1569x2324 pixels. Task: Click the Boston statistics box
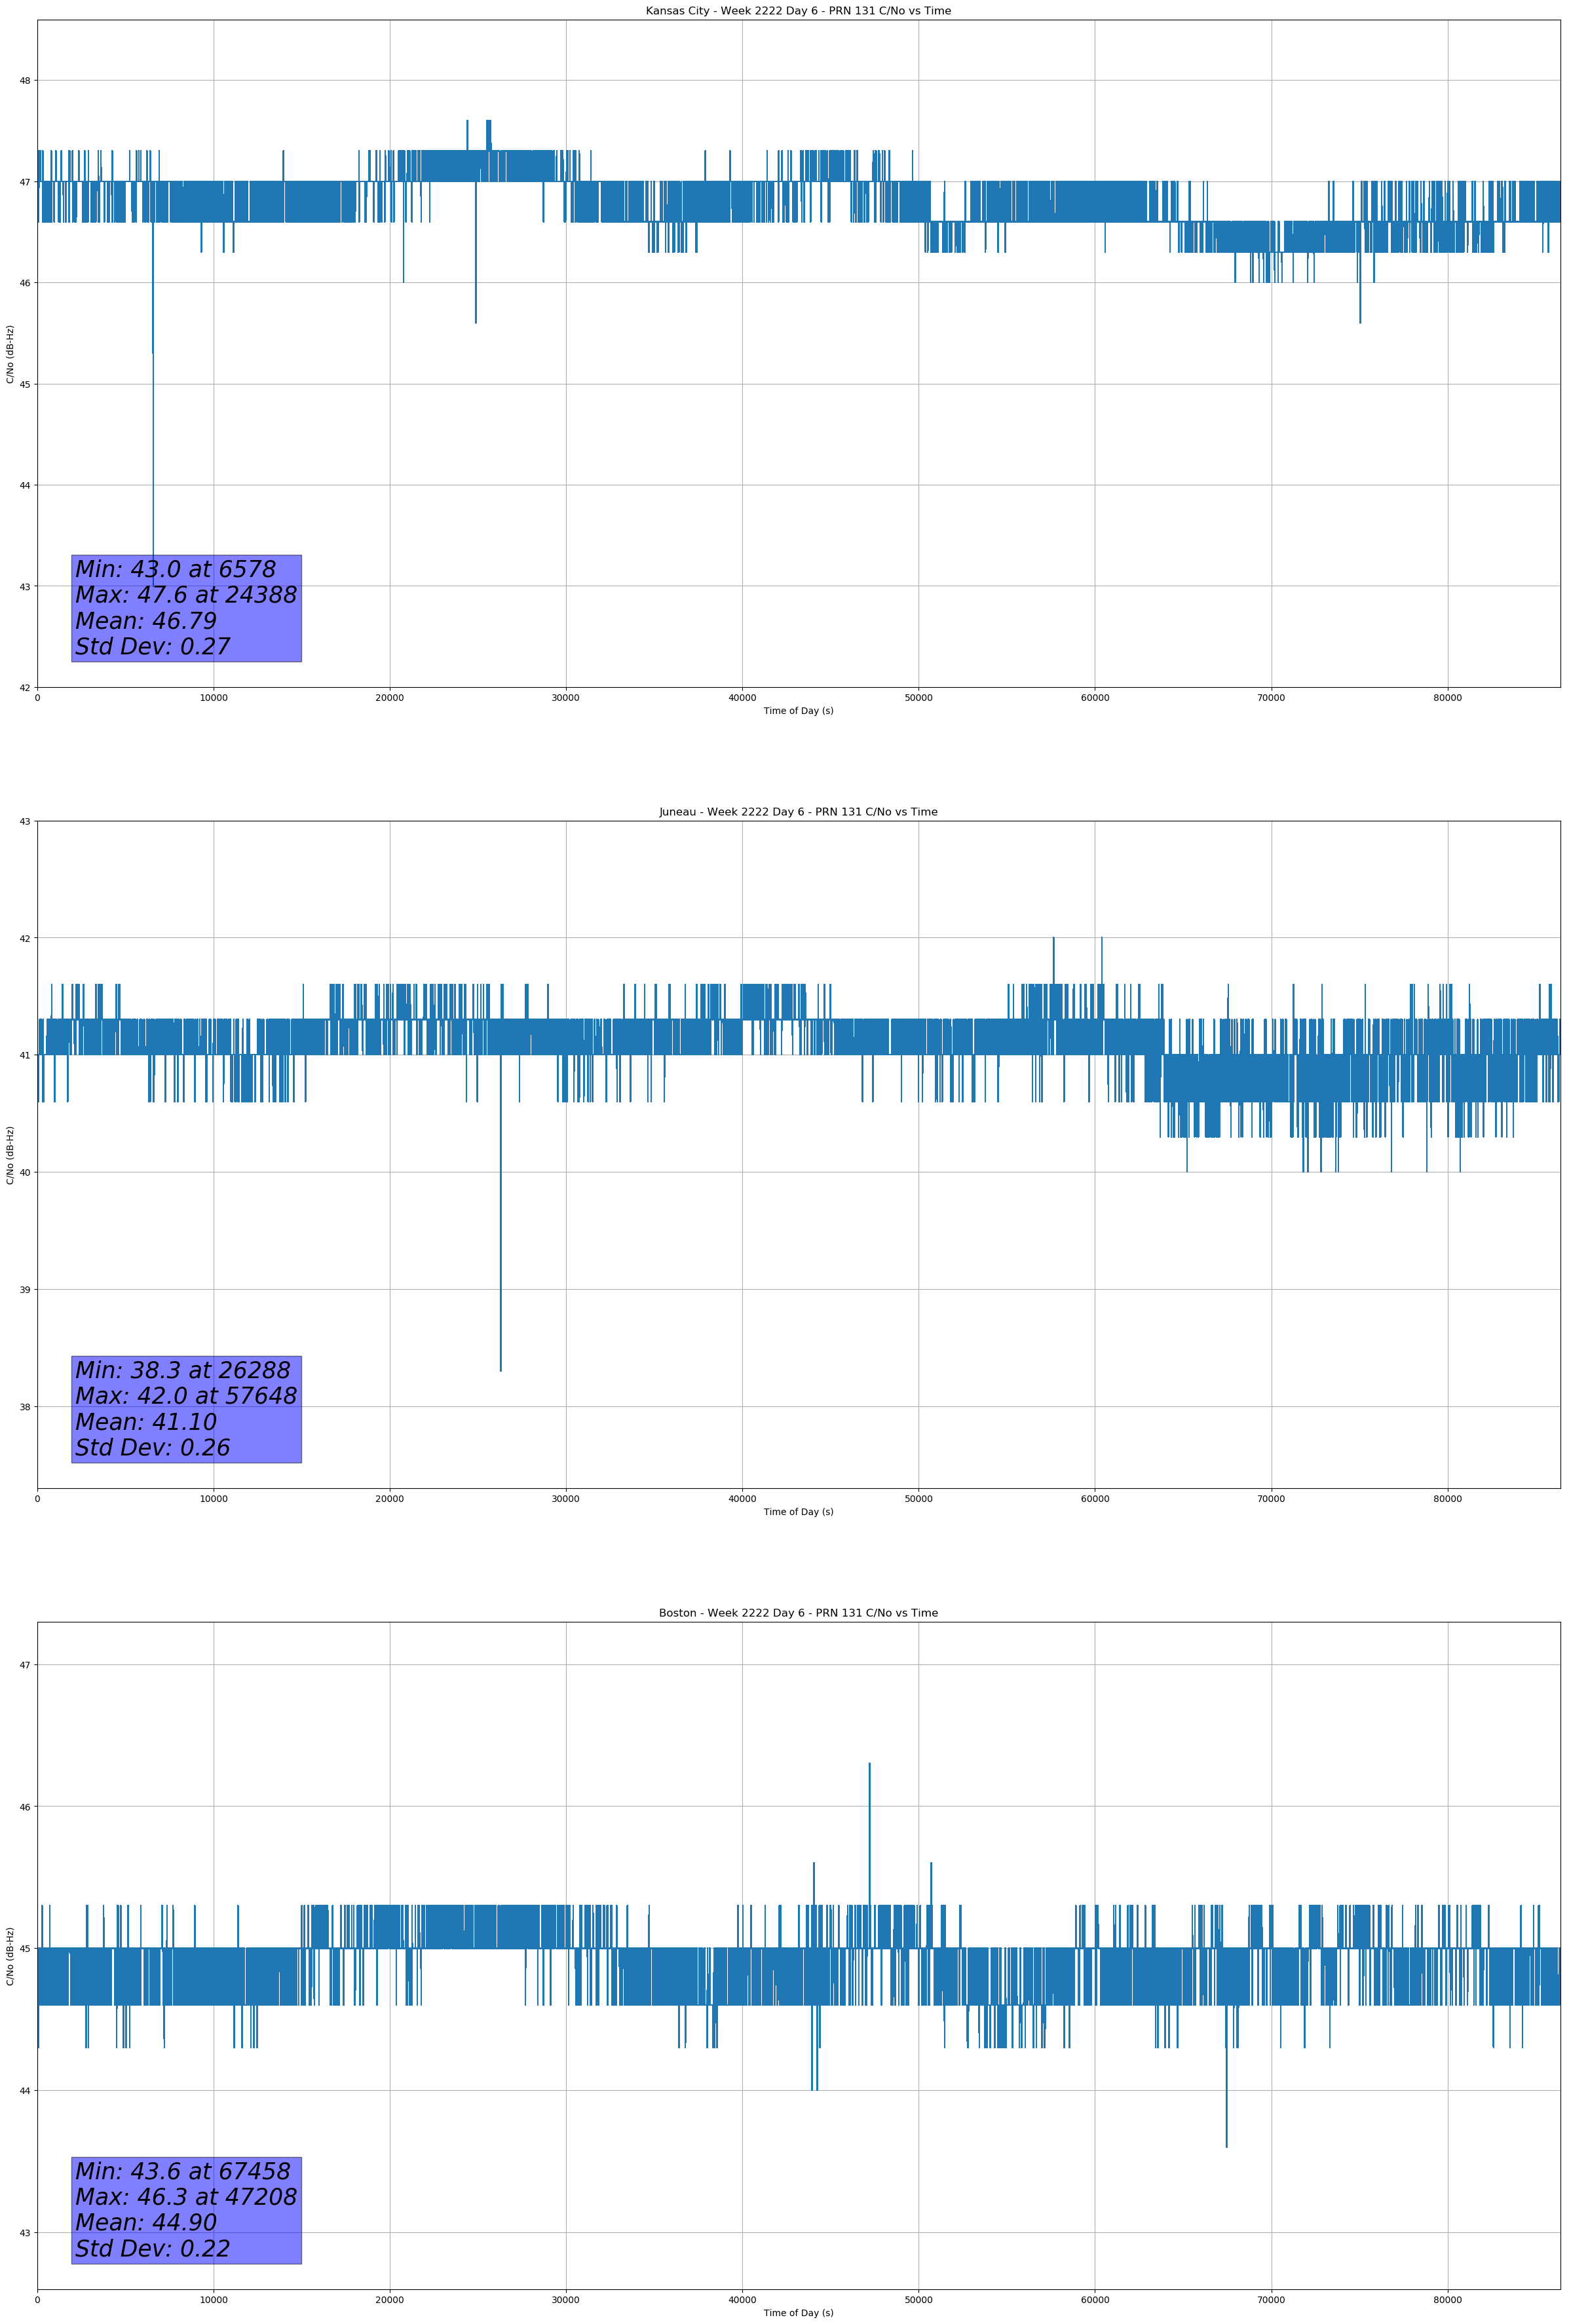[x=186, y=2210]
